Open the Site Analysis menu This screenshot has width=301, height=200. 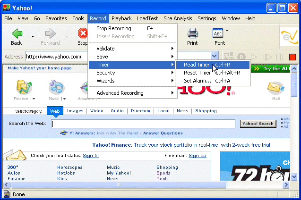click(x=178, y=18)
